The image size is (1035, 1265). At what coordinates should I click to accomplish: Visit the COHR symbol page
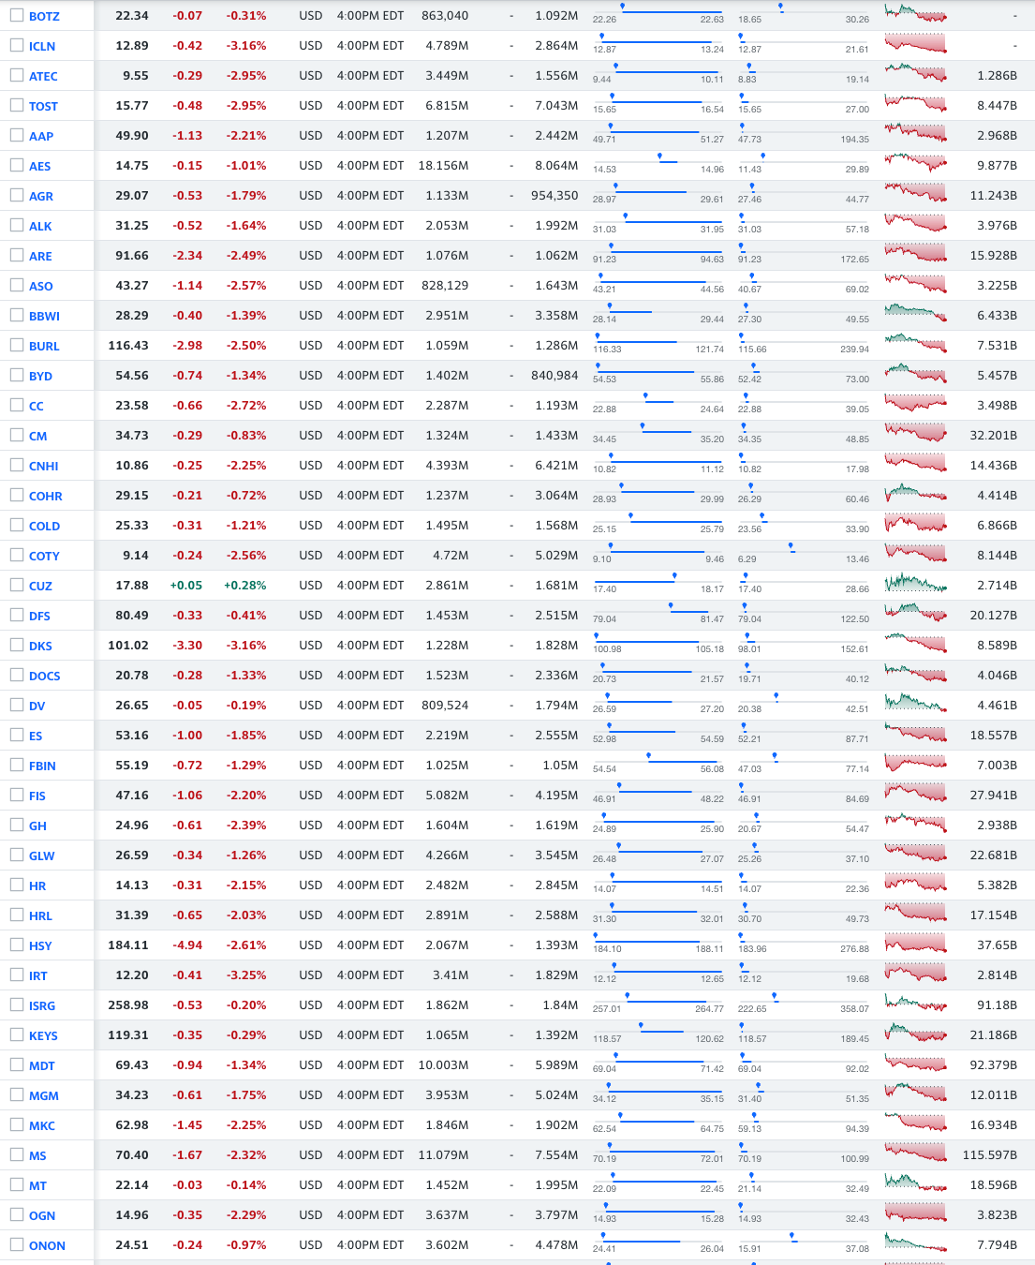click(45, 497)
